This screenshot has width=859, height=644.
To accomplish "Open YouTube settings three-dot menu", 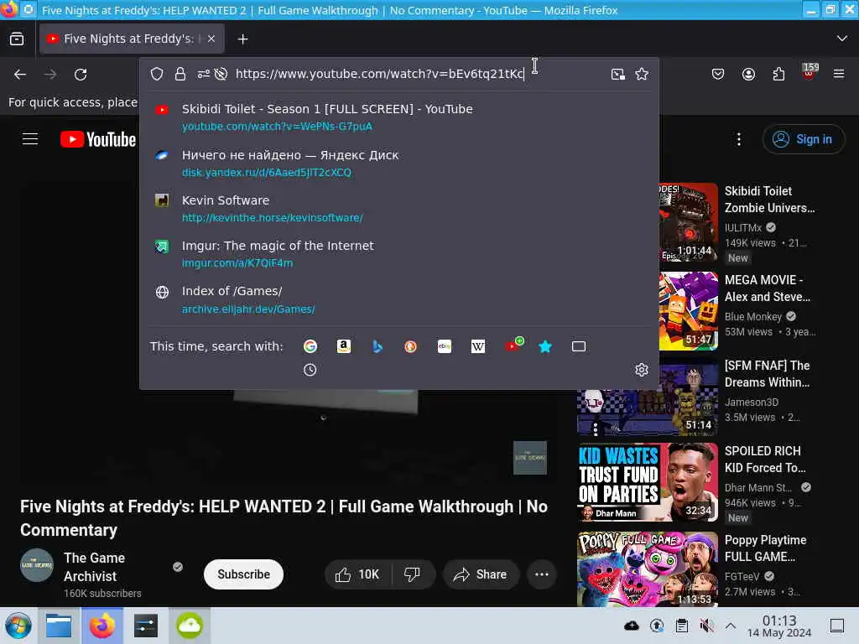I will (738, 139).
